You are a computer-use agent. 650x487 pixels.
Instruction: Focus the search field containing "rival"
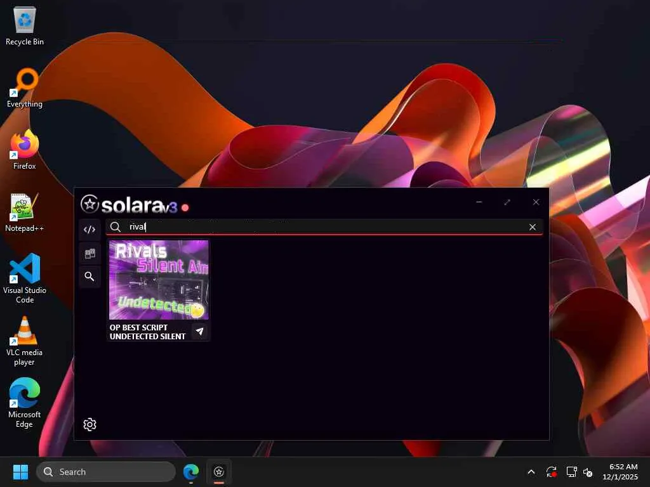click(324, 227)
